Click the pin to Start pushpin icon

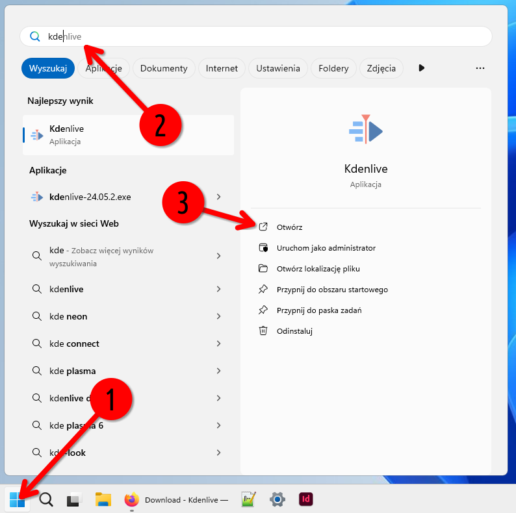(x=263, y=290)
